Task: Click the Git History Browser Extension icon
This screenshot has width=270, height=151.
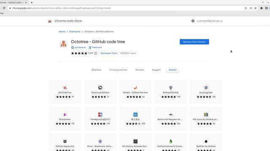Action: pyautogui.click(x=135, y=141)
